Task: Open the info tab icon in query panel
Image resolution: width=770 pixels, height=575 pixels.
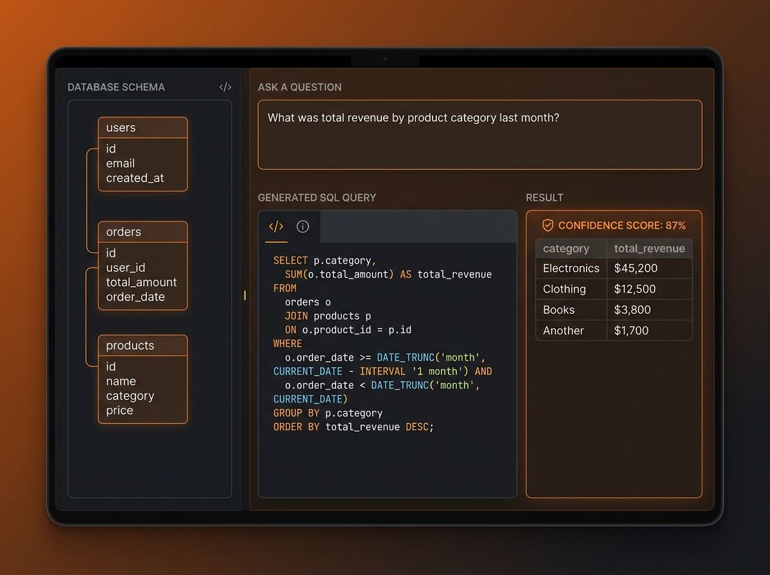Action: coord(303,227)
